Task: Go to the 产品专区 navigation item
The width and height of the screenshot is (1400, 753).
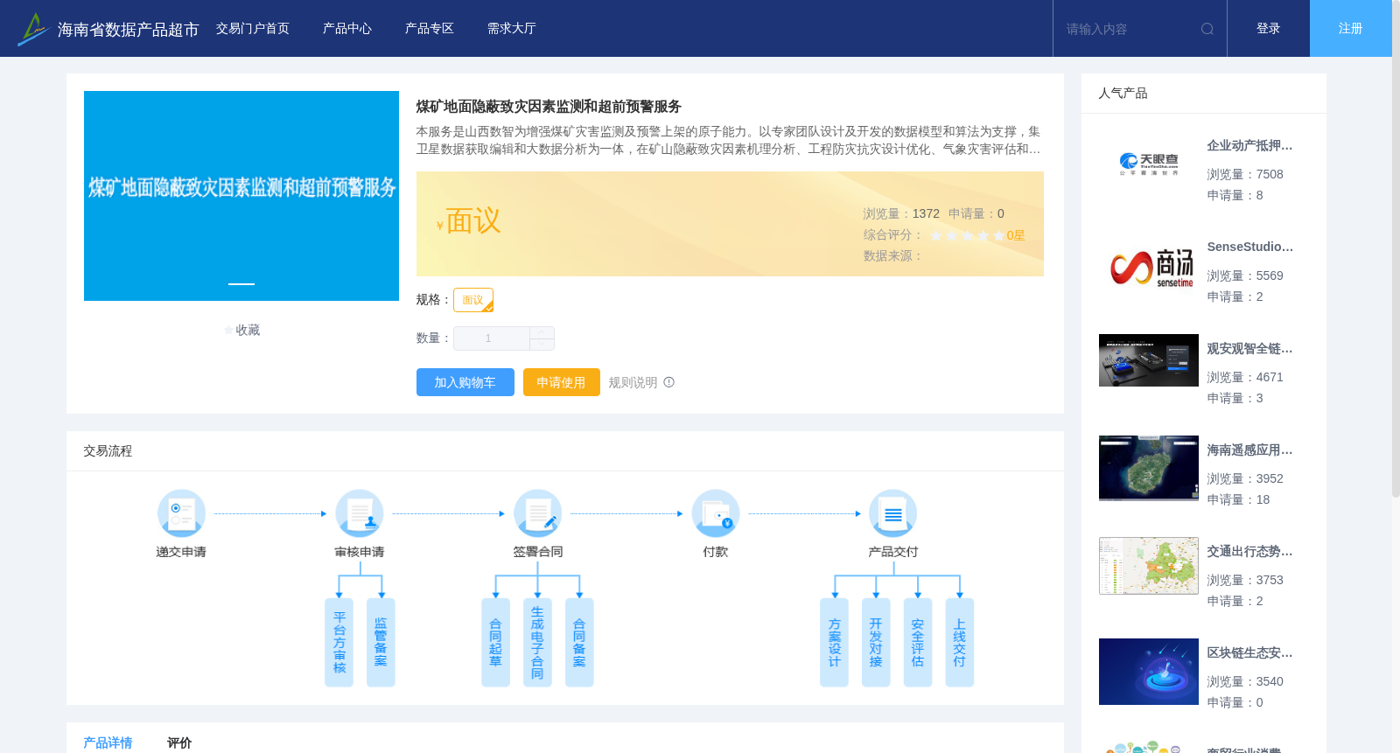Action: [430, 29]
